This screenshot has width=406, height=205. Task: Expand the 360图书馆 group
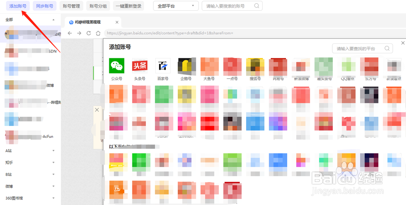(x=53, y=198)
